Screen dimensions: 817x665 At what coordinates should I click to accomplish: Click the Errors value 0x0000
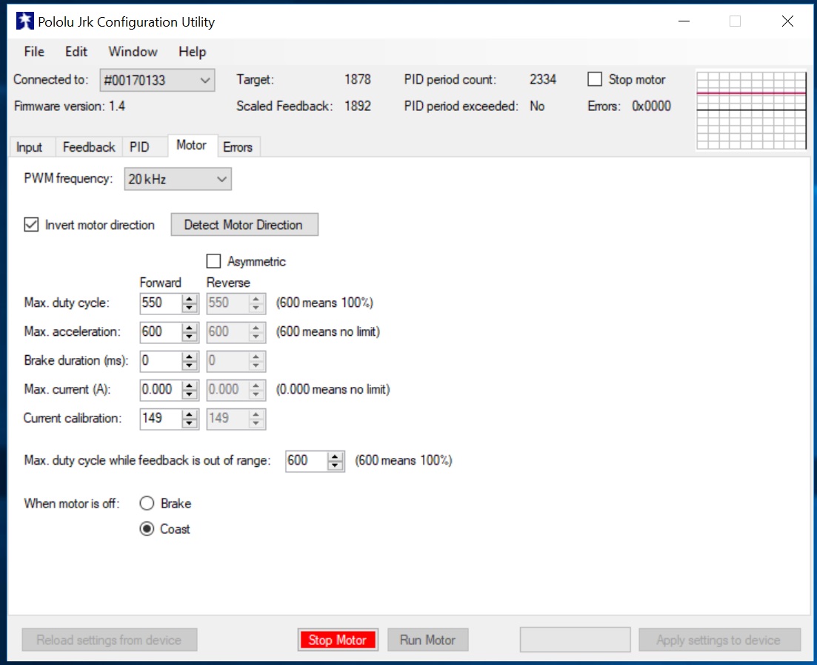(651, 107)
